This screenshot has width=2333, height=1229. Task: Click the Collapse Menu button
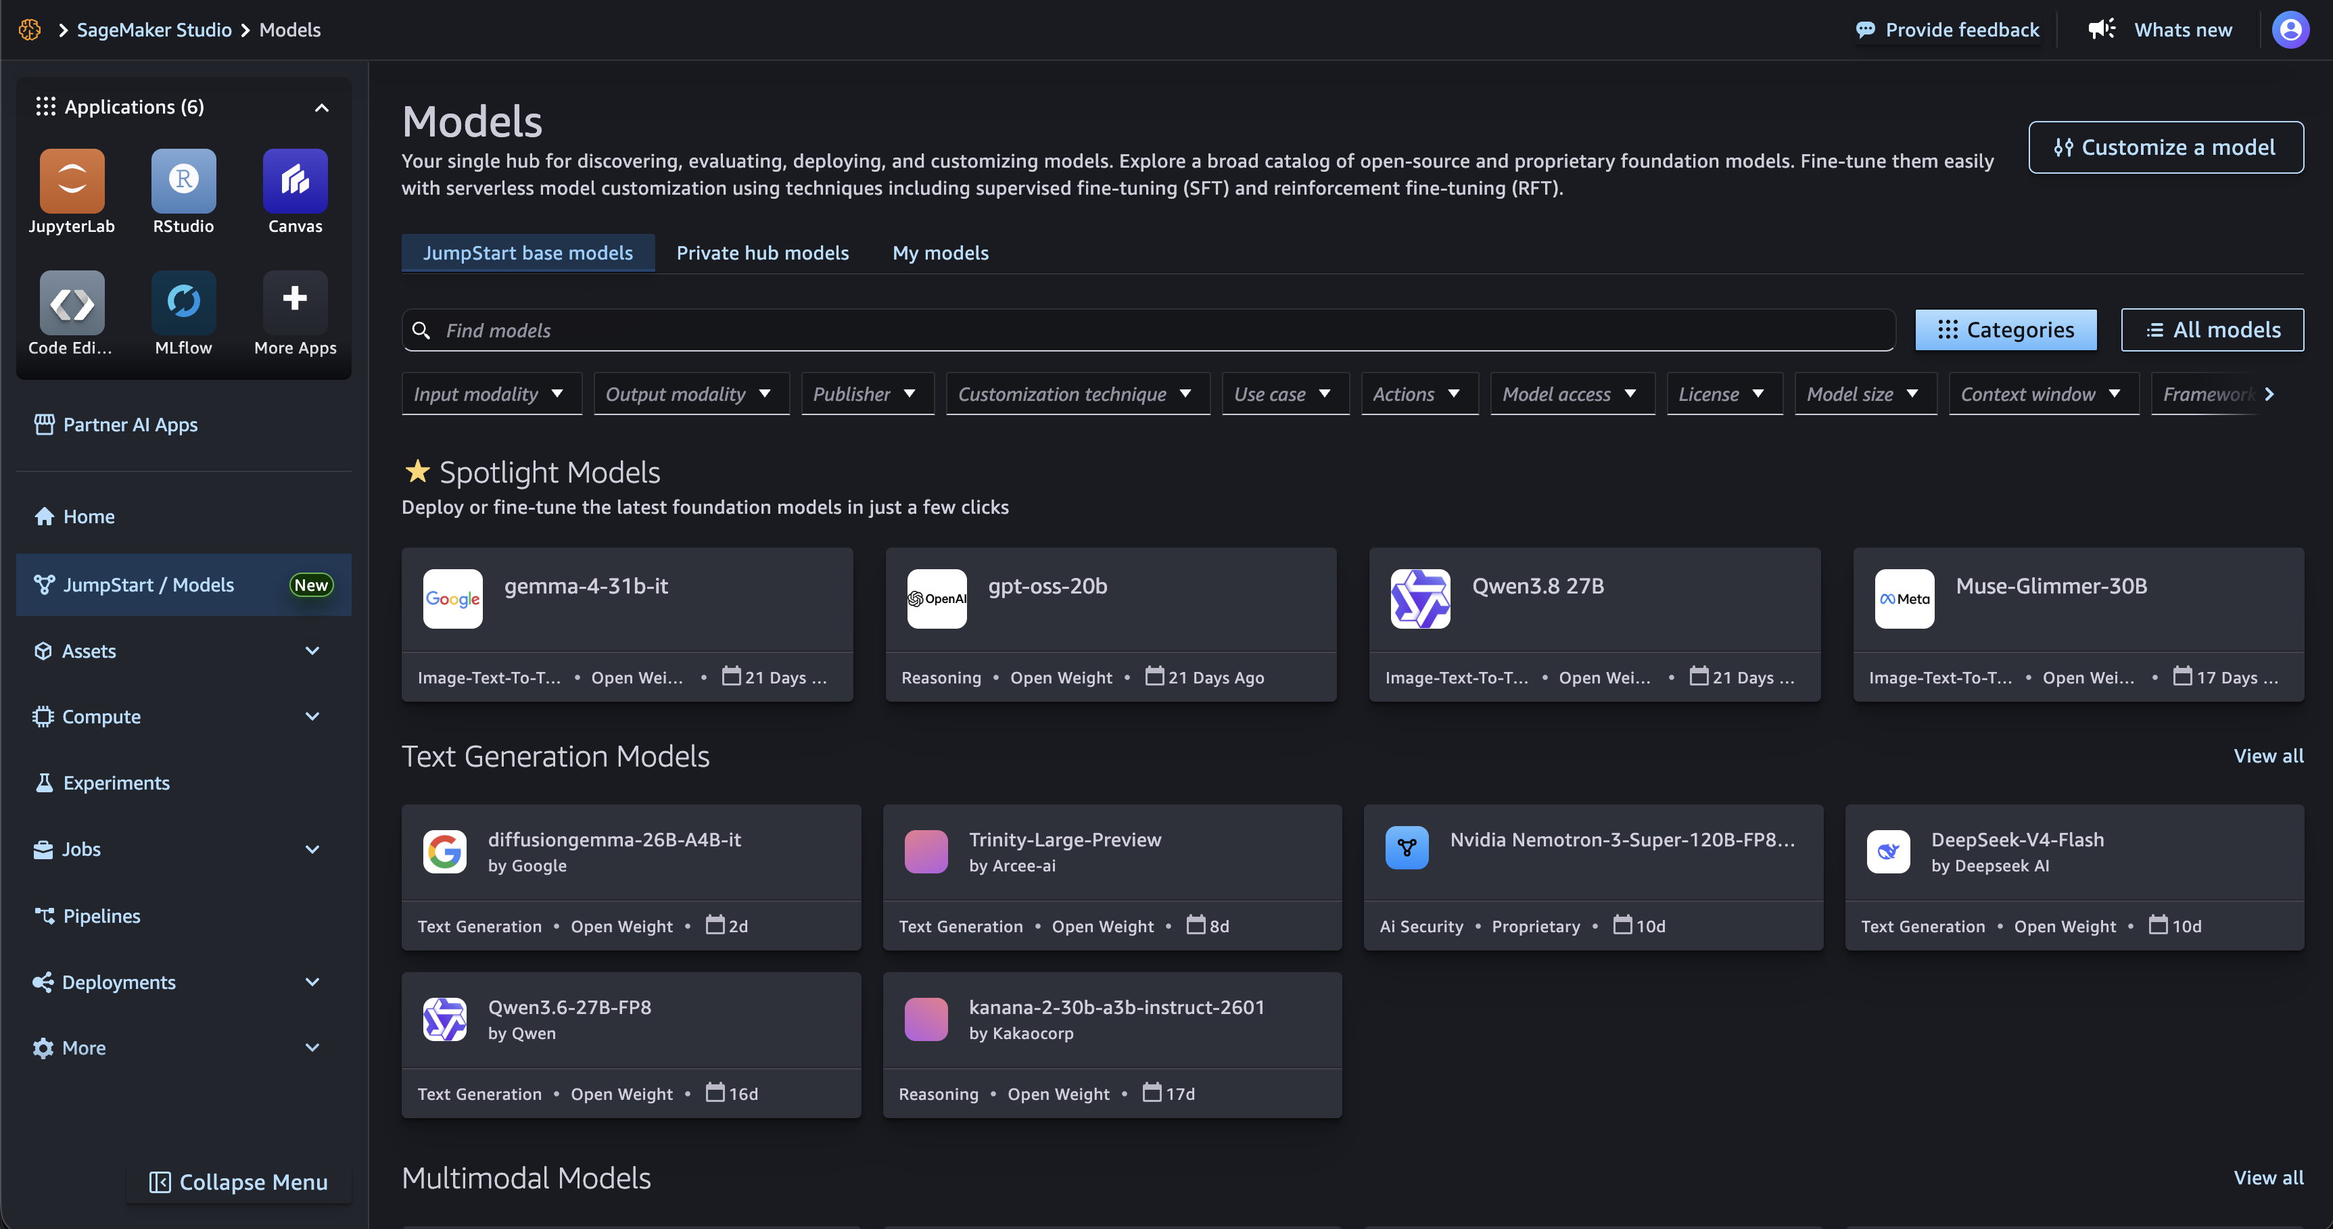238,1182
